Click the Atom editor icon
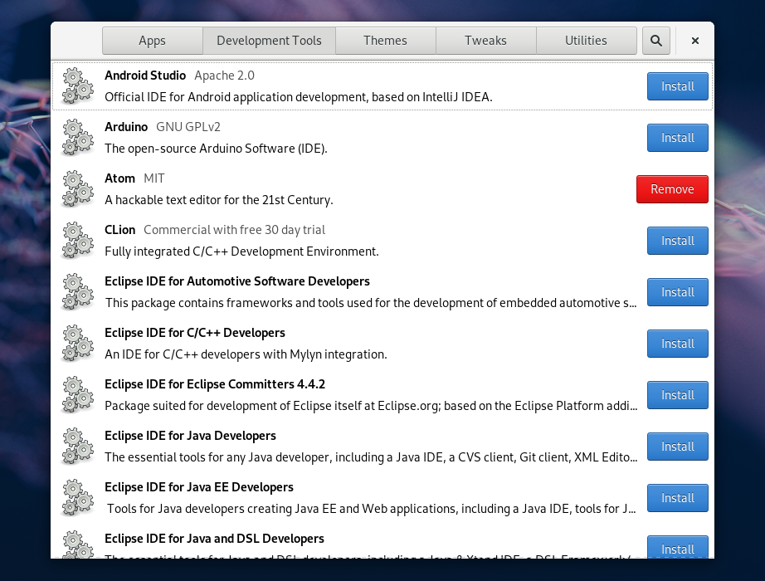This screenshot has height=581, width=765. coord(77,188)
